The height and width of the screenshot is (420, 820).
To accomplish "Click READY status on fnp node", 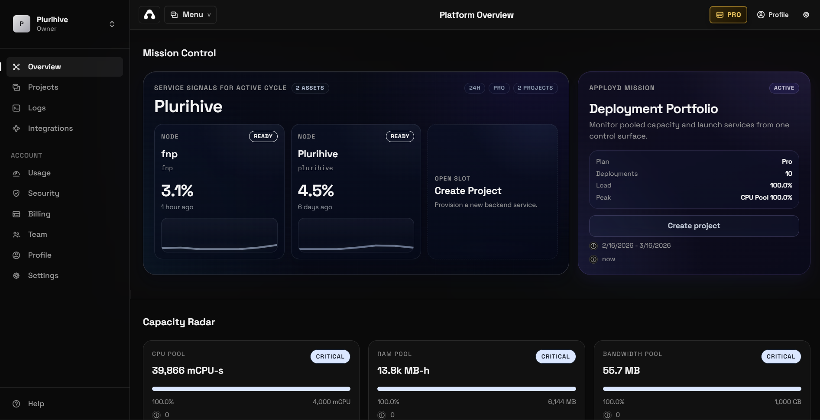I will pyautogui.click(x=263, y=136).
